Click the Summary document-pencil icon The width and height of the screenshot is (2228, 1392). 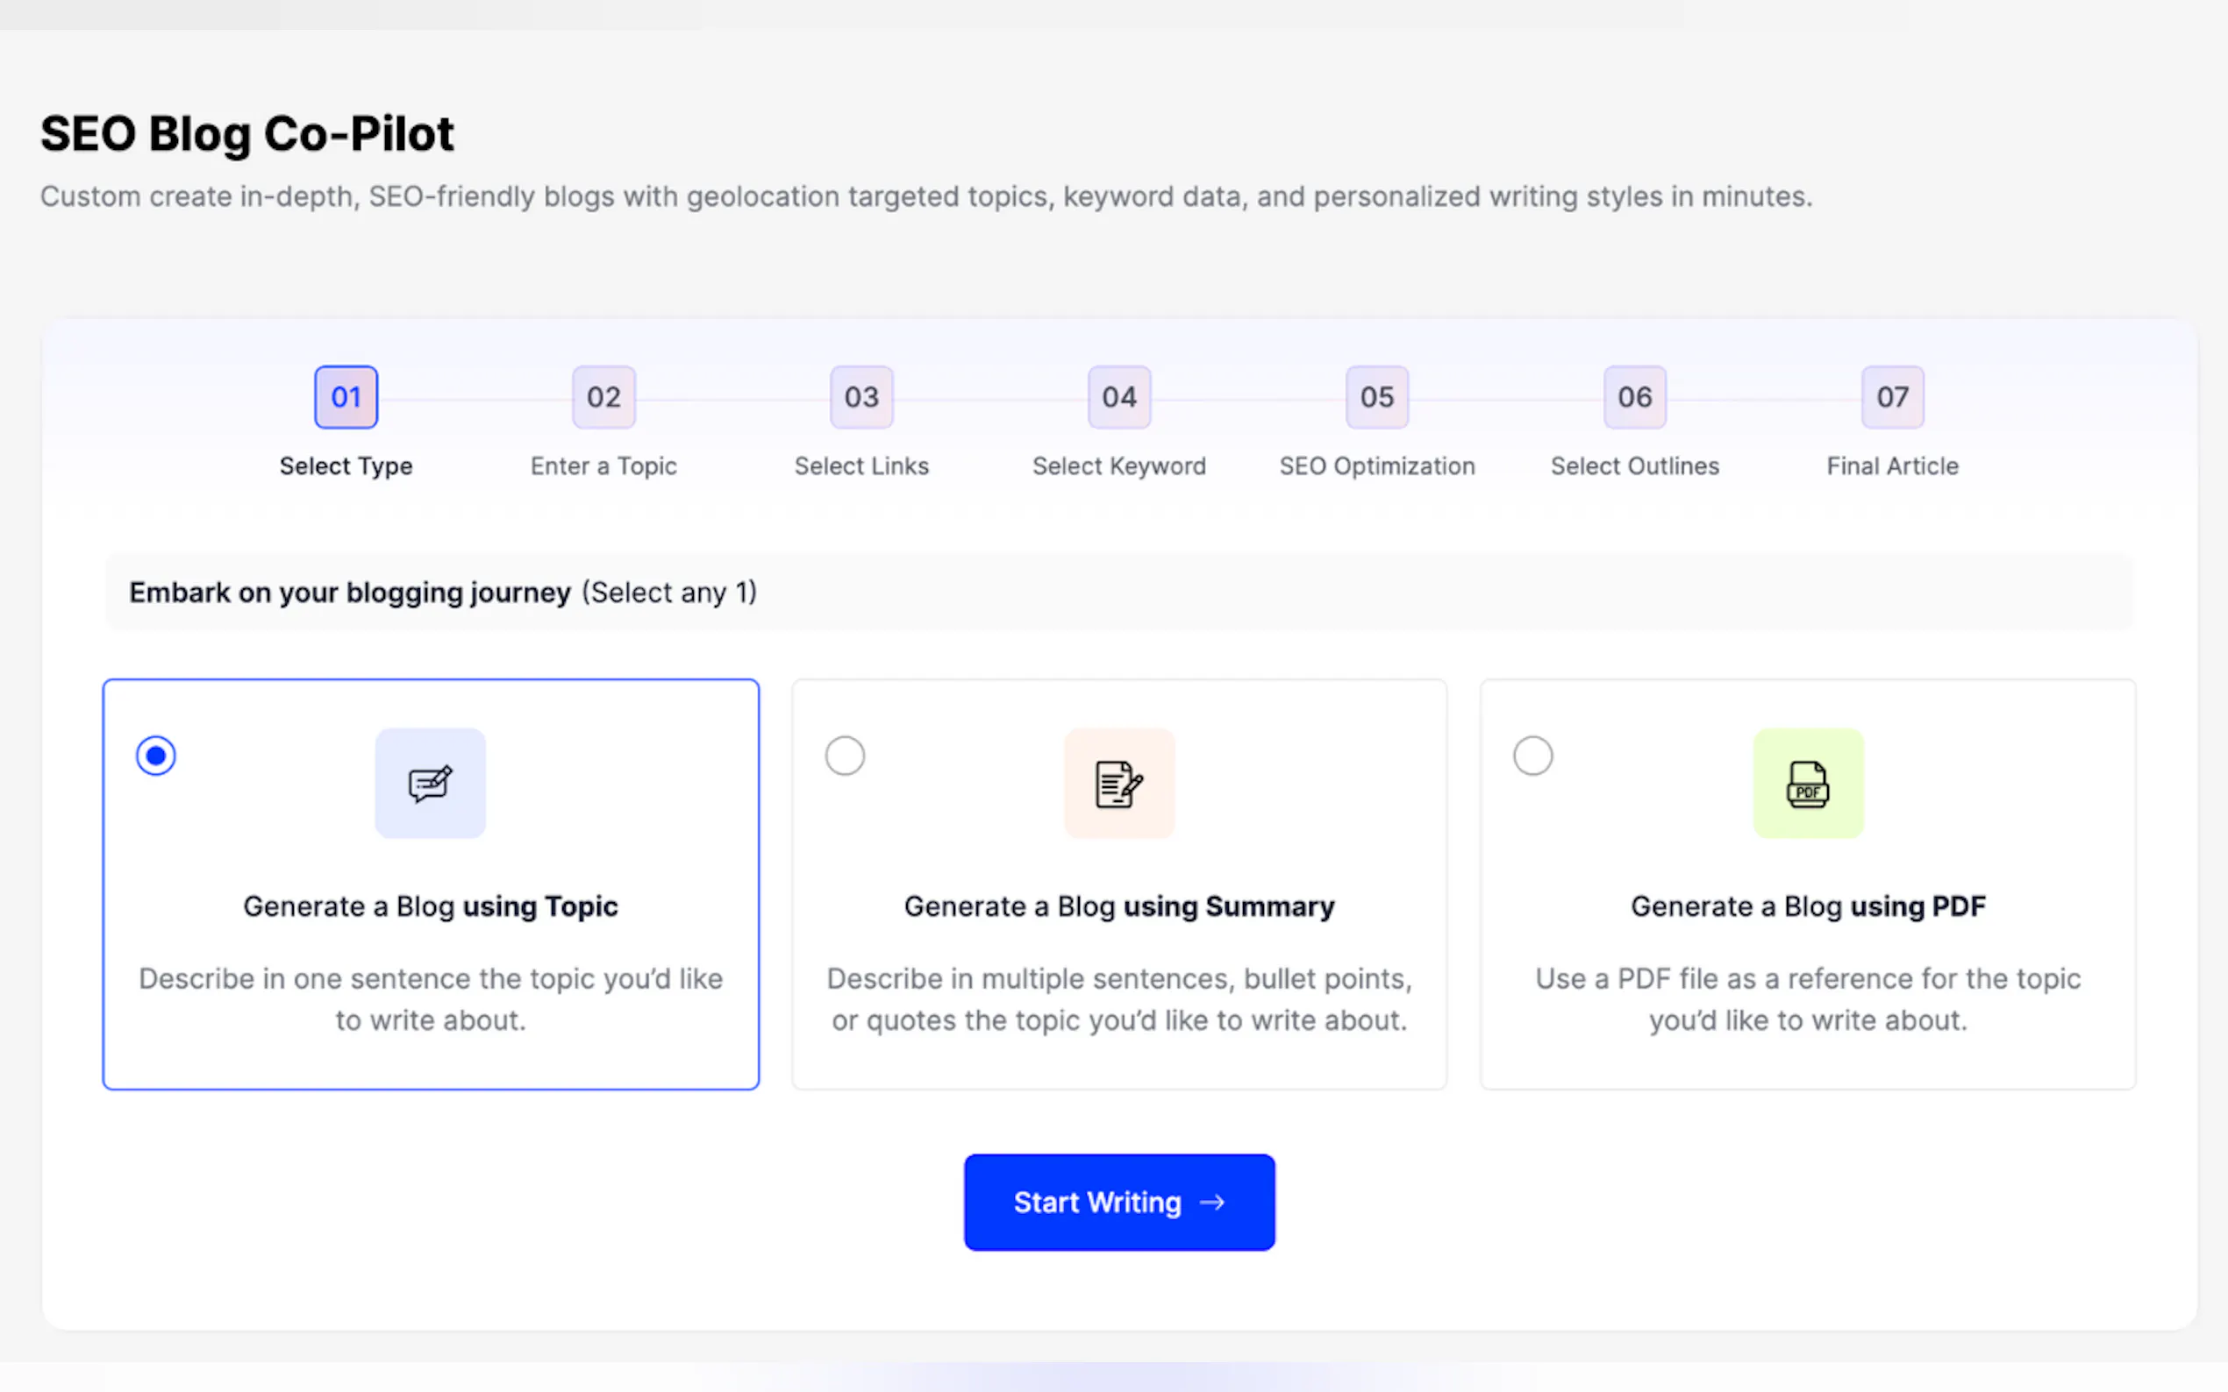coord(1119,784)
